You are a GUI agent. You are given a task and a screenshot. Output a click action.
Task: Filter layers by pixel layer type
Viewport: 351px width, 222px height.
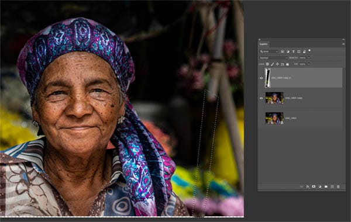click(283, 51)
